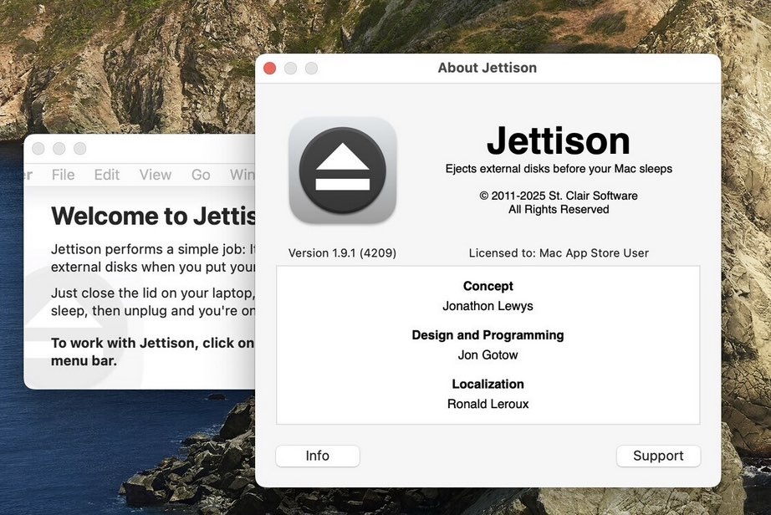Click the Jettison eject app icon

[343, 171]
